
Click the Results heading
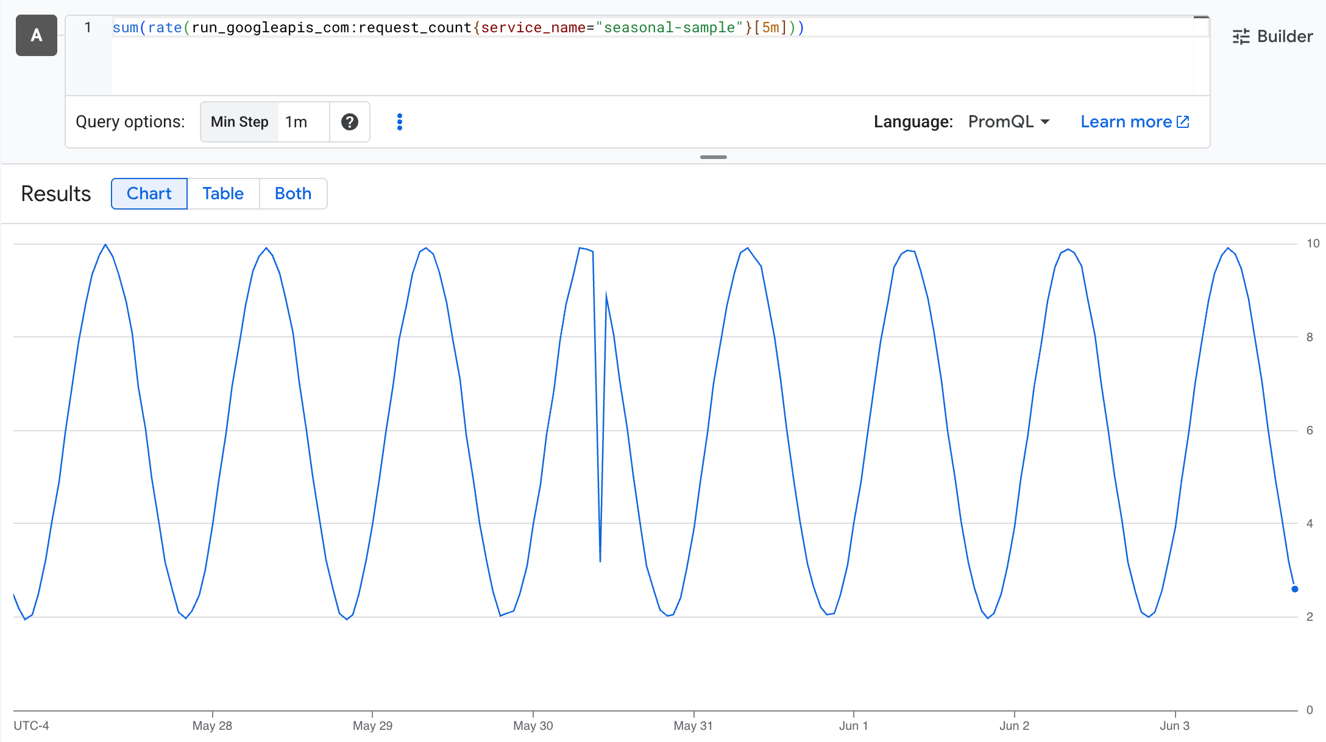[x=56, y=194]
